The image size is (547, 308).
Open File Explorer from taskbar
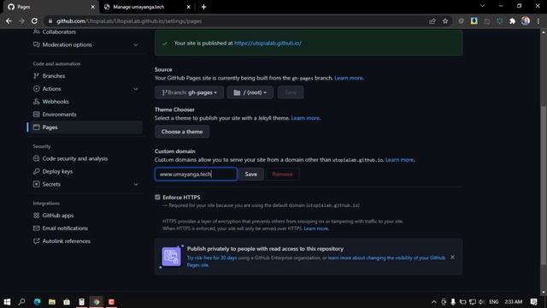click(x=52, y=302)
